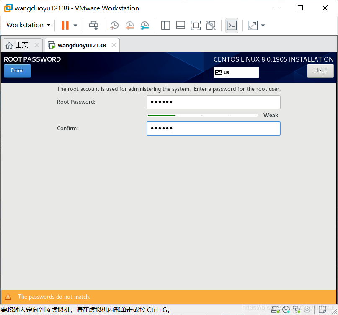Image resolution: width=338 pixels, height=315 pixels.
Task: Click the Ctrl+G input redirect hint text
Action: (85, 310)
